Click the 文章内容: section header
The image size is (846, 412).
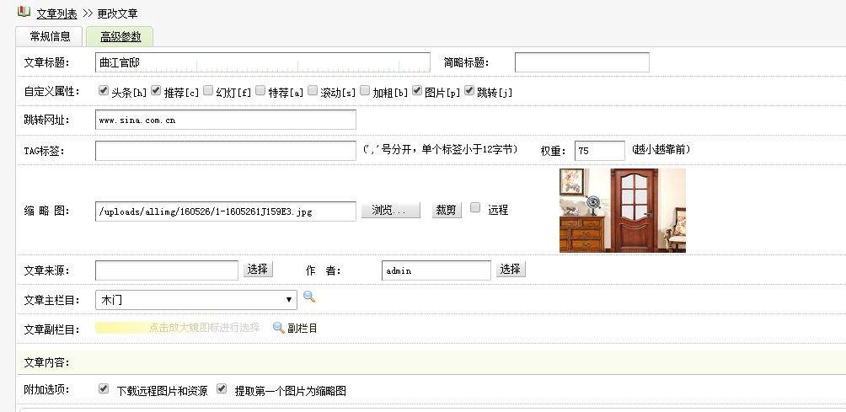tap(47, 363)
